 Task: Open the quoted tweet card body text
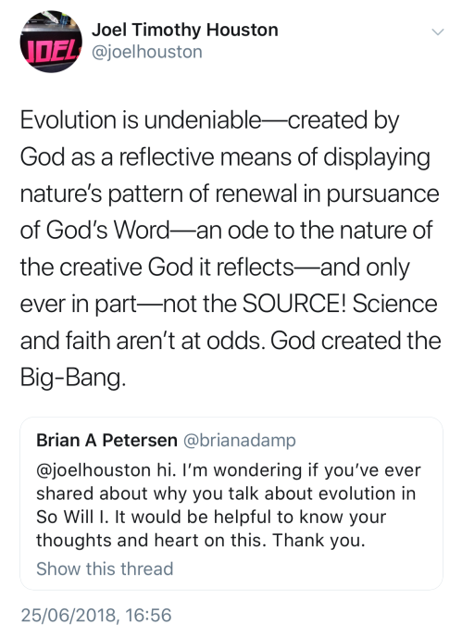pyautogui.click(x=229, y=505)
